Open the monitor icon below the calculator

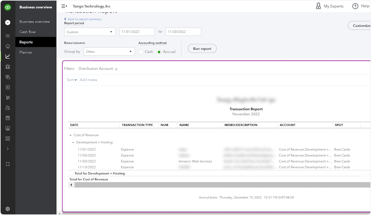tap(8, 128)
